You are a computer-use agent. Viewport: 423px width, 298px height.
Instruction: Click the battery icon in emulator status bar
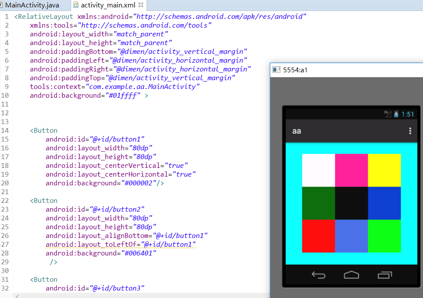coord(396,114)
